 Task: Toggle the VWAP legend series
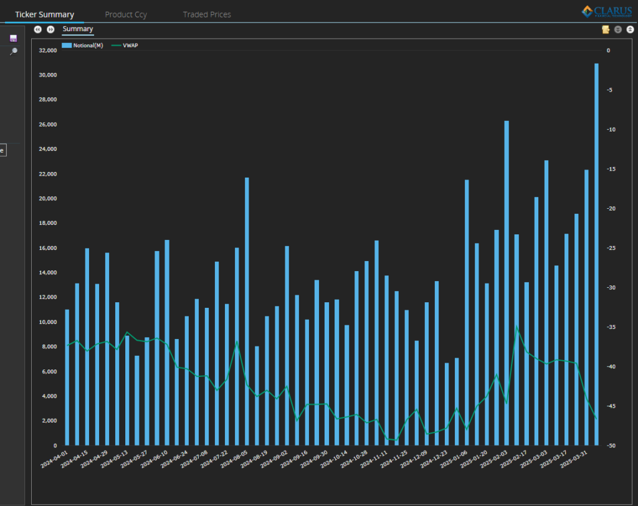point(125,45)
